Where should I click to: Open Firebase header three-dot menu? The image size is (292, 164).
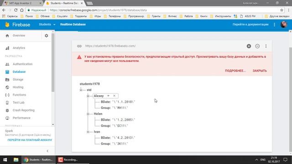point(274,25)
